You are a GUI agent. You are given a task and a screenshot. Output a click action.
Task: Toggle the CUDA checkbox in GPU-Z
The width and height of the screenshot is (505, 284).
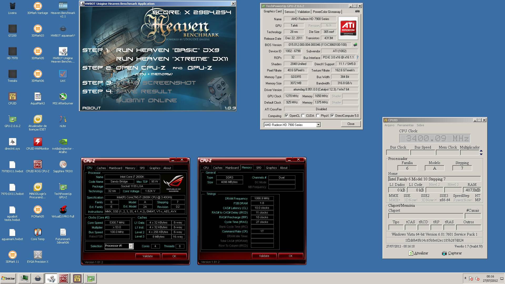[303, 116]
